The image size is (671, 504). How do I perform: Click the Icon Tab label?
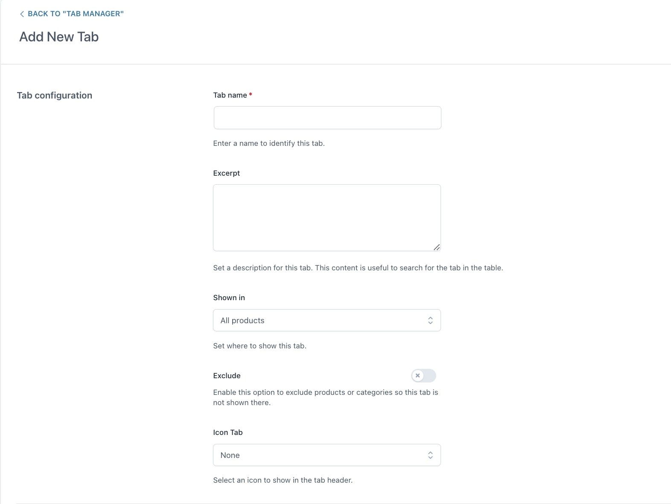(x=228, y=432)
